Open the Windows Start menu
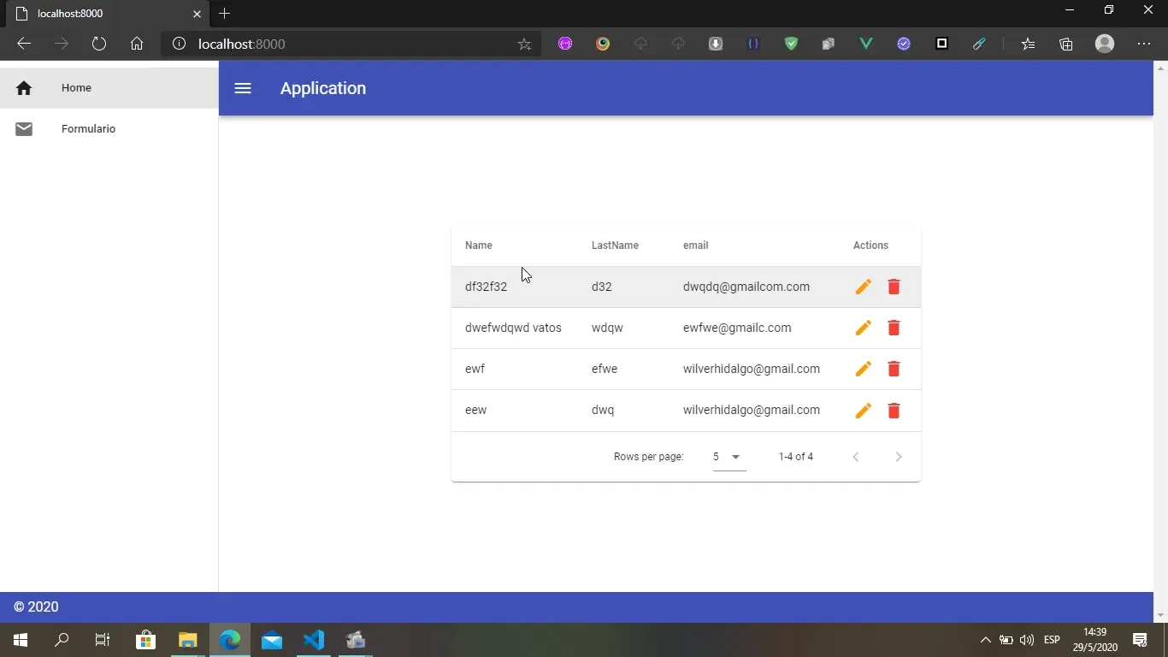Image resolution: width=1168 pixels, height=657 pixels. point(21,640)
